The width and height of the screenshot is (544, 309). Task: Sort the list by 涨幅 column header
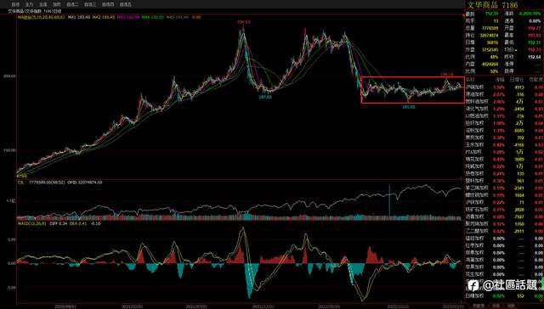[x=500, y=80]
